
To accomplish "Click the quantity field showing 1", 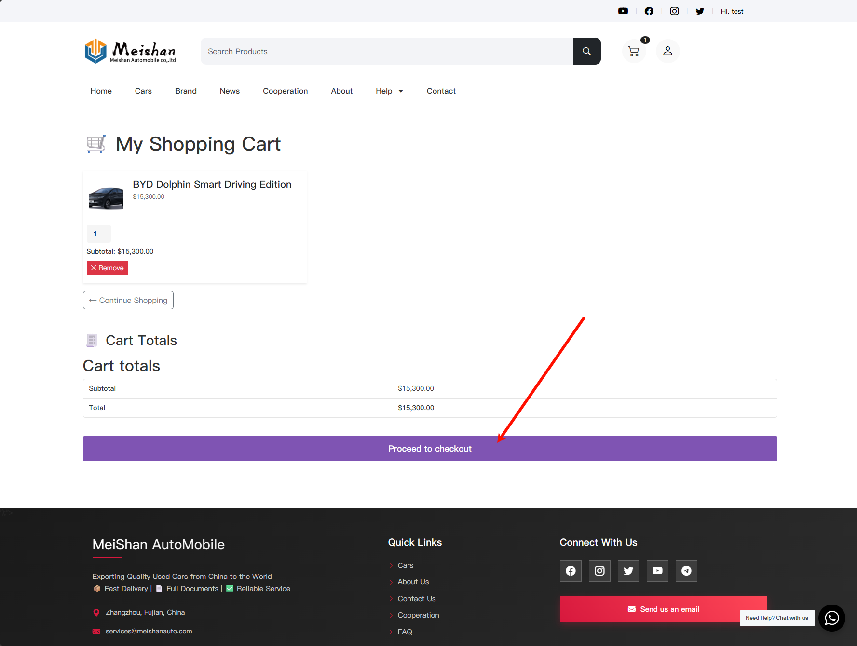I will [98, 234].
